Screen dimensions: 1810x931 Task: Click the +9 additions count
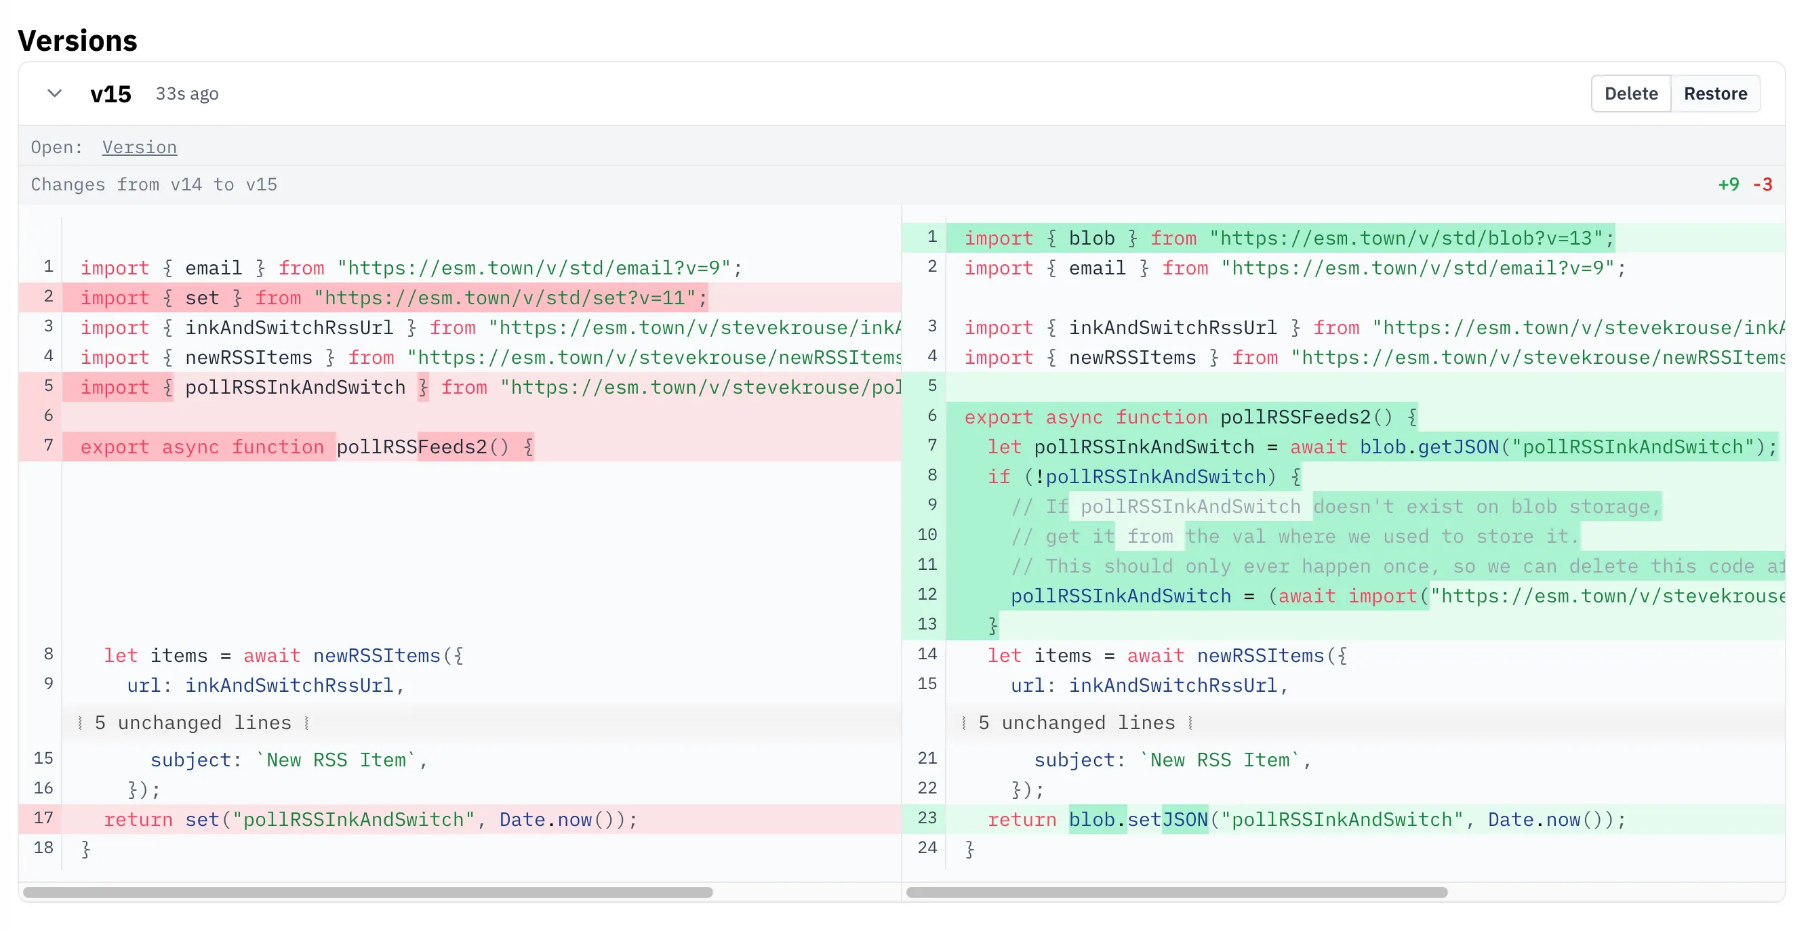[x=1729, y=185]
